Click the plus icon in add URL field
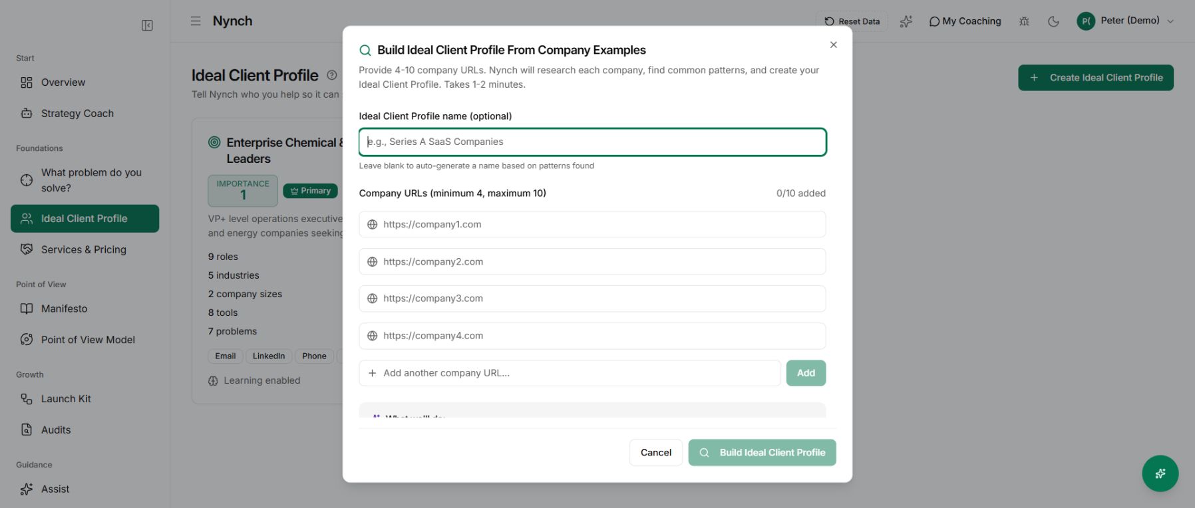Viewport: 1195px width, 508px height. point(373,373)
